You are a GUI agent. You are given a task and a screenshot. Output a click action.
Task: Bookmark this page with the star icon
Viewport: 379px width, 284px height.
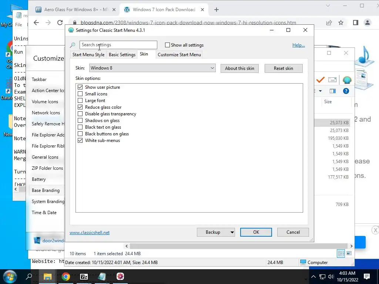pos(341,23)
